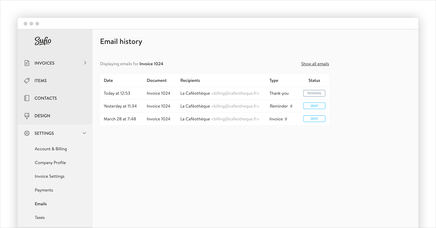Open the Payments settings page
Image resolution: width=436 pixels, height=228 pixels.
pos(44,190)
